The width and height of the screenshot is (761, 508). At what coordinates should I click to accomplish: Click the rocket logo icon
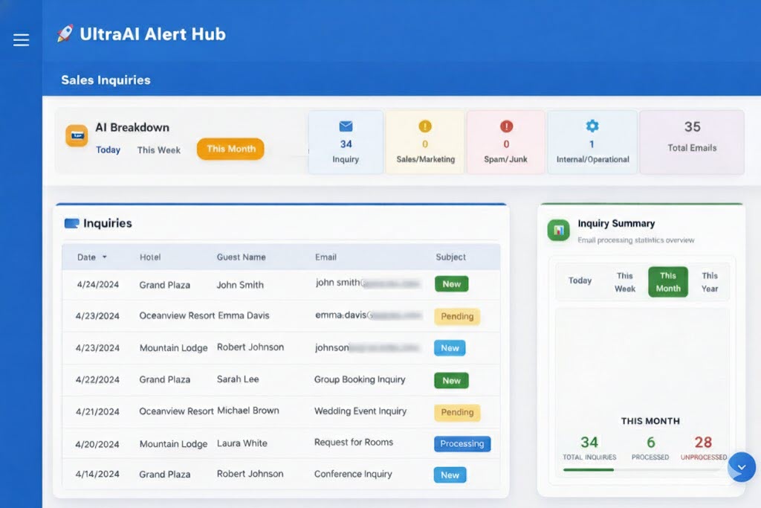coord(65,33)
